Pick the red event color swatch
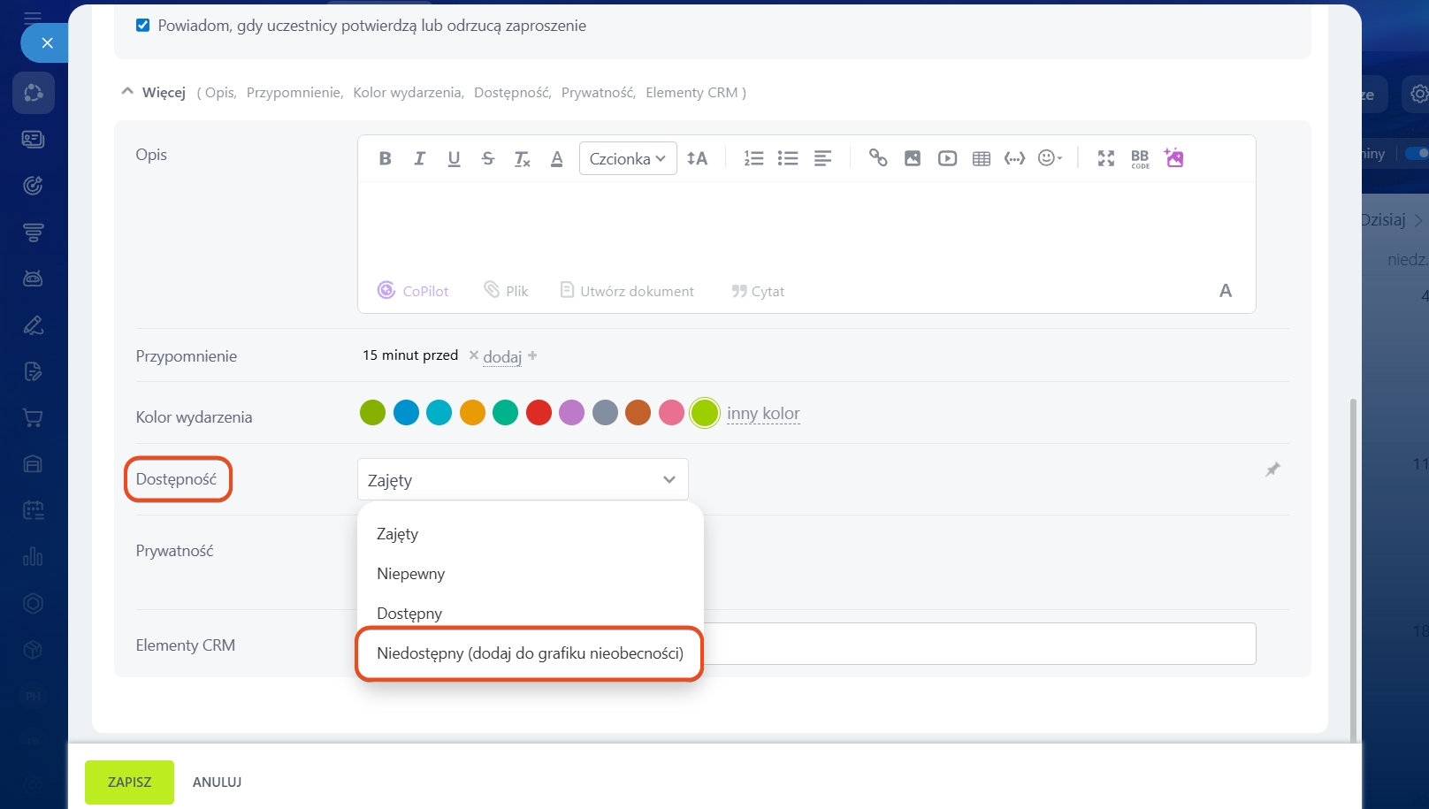 click(x=539, y=413)
